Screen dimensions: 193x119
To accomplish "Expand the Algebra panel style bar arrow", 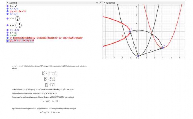I will pyautogui.click(x=7, y=3).
